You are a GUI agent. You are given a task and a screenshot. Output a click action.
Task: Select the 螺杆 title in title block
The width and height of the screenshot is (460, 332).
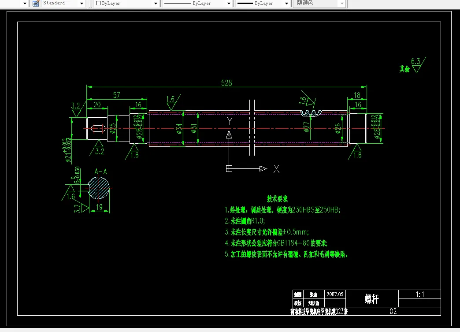(x=372, y=299)
